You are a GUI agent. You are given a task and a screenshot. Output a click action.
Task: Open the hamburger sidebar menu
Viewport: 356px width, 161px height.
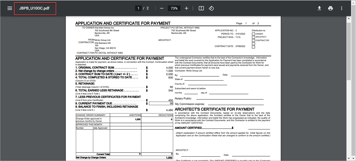coord(10,8)
